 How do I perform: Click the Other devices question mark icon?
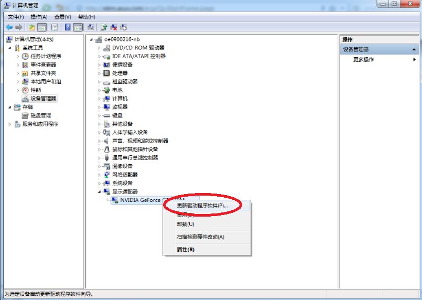106,124
